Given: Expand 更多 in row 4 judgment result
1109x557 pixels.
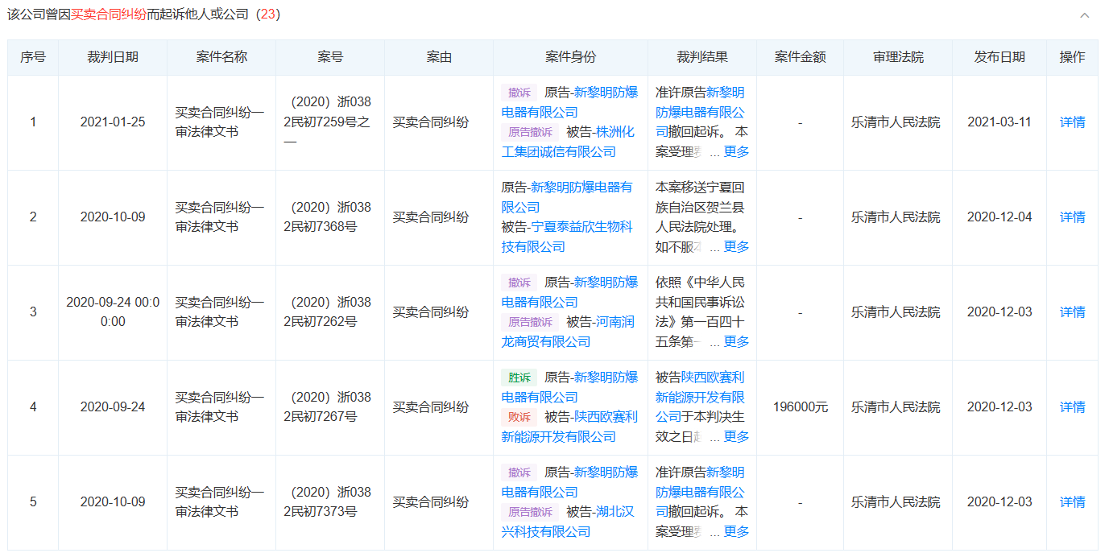Looking at the screenshot, I should tap(736, 436).
